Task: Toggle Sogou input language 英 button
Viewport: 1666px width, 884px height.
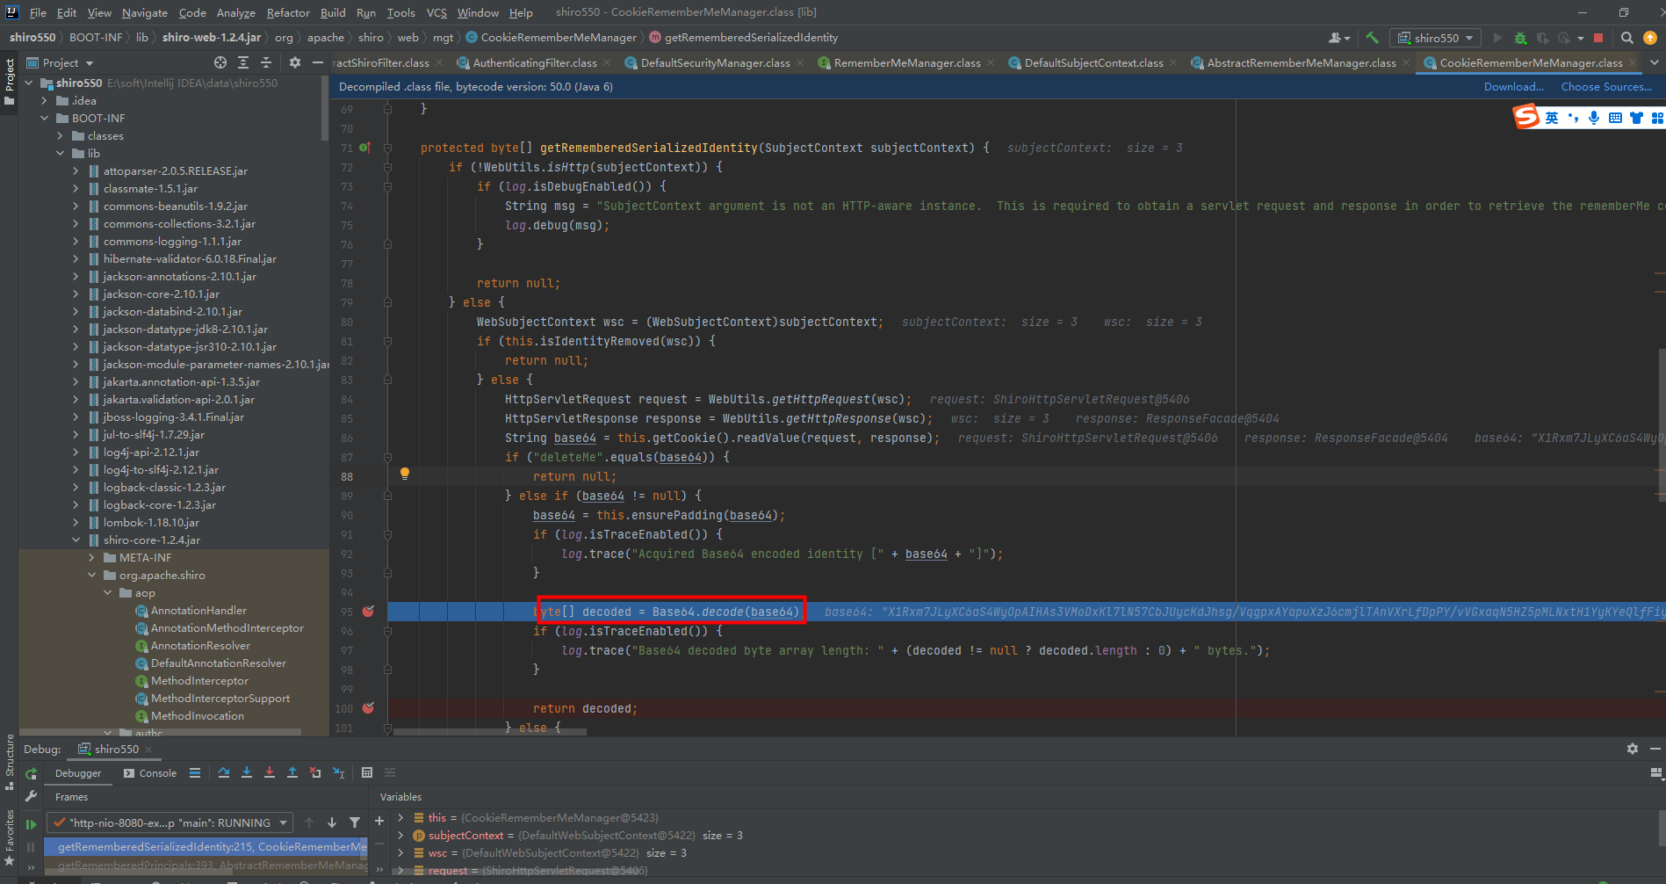Action: (1552, 118)
